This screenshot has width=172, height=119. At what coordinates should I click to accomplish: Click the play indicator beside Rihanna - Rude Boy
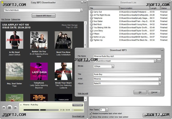(x=21, y=105)
